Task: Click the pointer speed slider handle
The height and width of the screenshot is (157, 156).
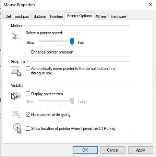Action: [x=72, y=41]
